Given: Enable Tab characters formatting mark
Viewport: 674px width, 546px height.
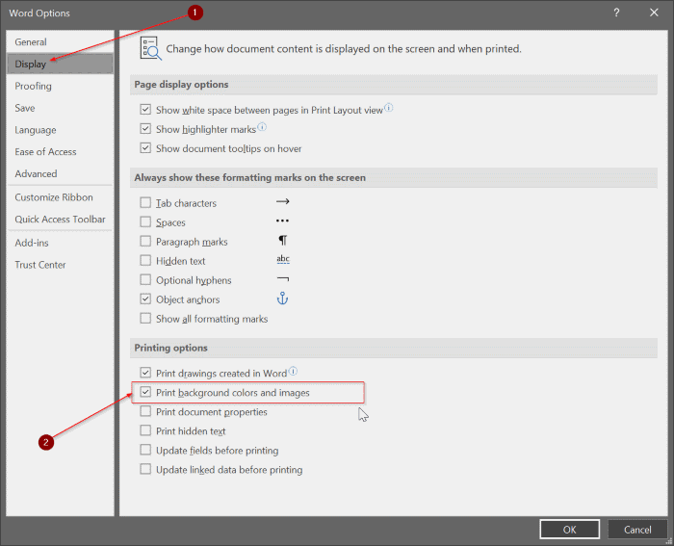Looking at the screenshot, I should 145,202.
